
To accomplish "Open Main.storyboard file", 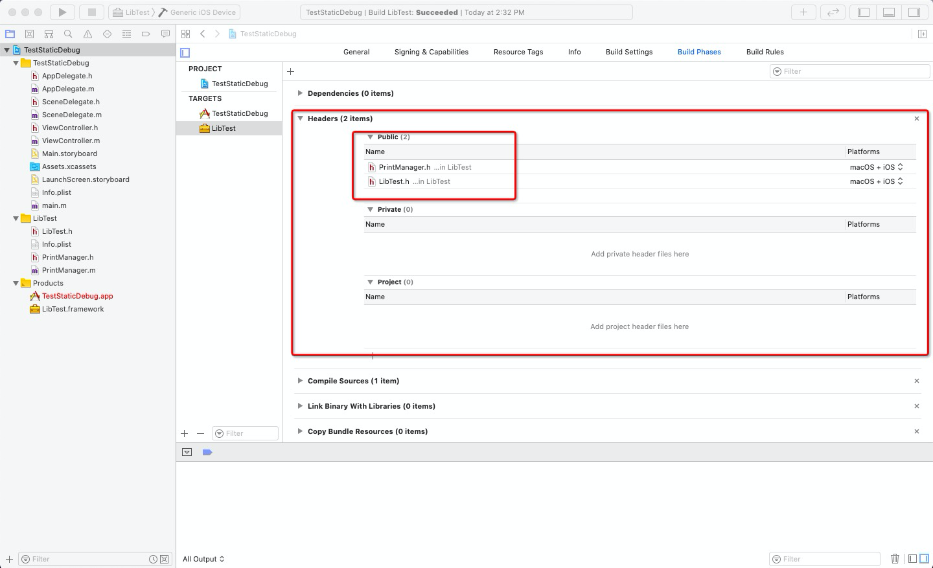I will (69, 153).
